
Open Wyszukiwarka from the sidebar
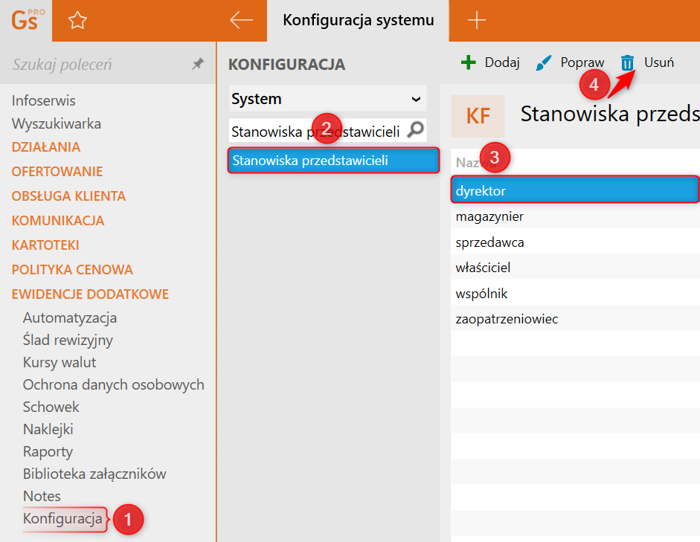57,123
